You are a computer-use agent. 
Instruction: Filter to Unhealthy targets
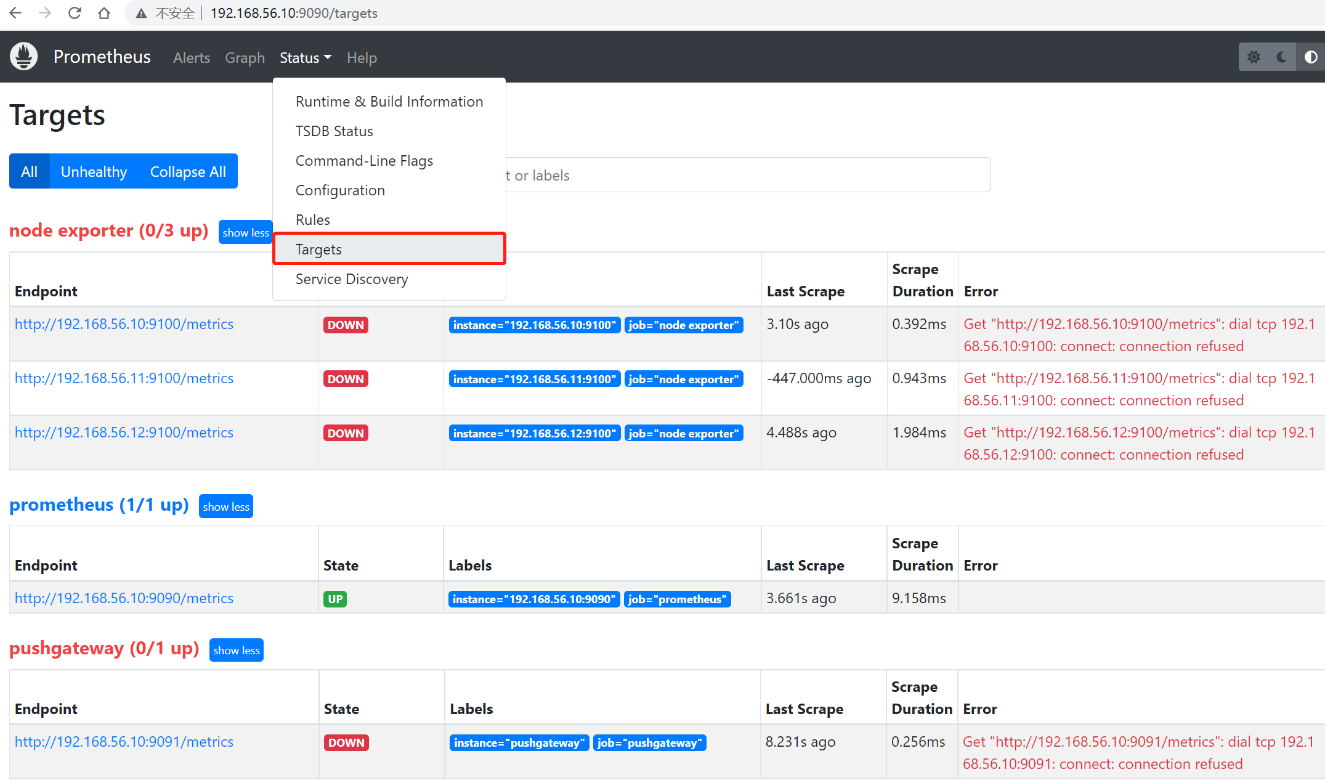pos(94,171)
